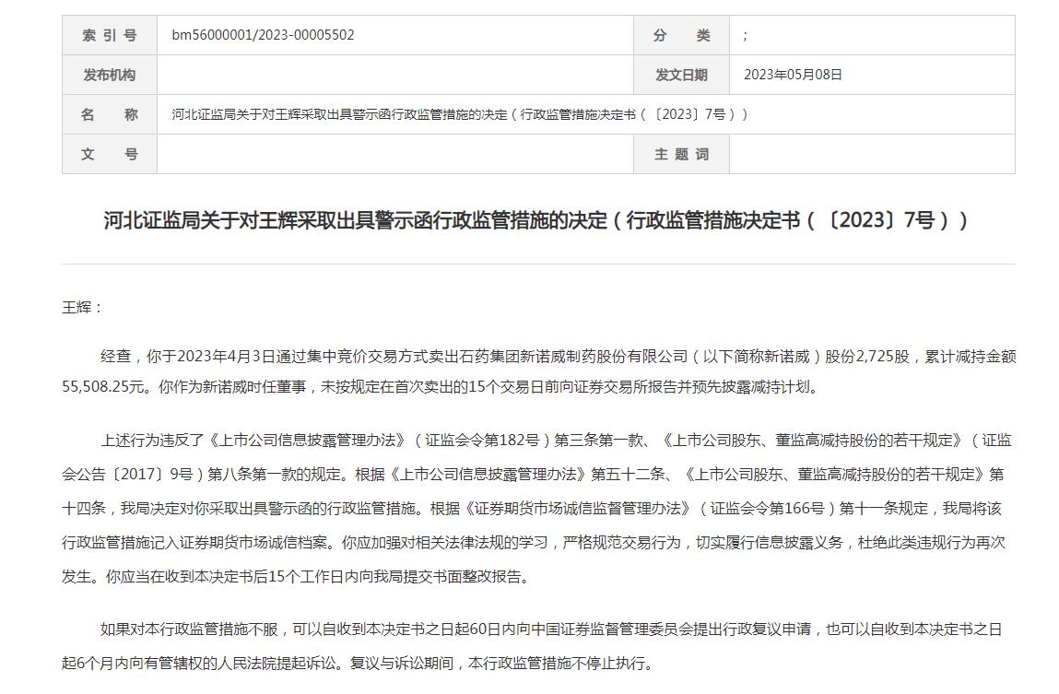Click the line 发生。你应当在收到本决定书后15个工作日
Viewport: 1059px width, 694px height.
tap(297, 577)
